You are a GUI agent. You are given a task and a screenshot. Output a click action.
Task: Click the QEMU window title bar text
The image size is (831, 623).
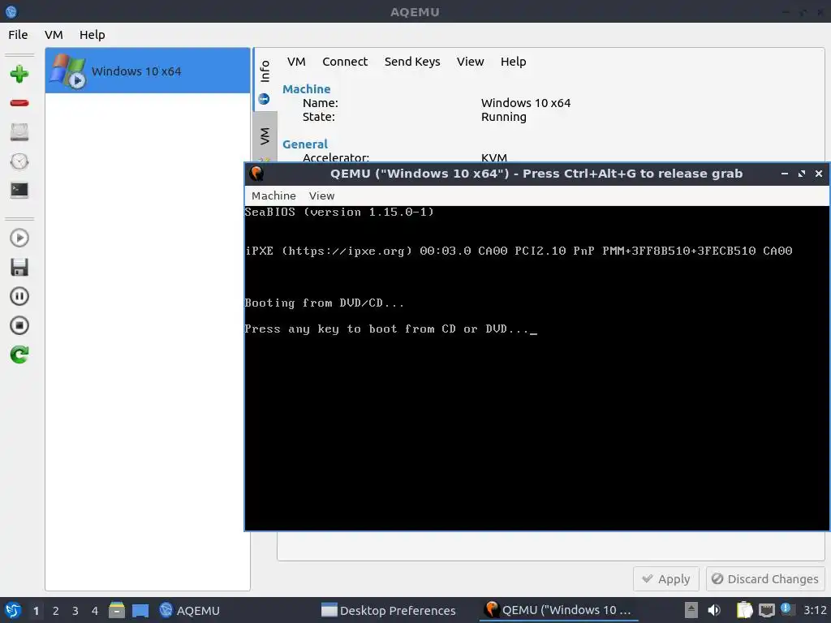536,174
